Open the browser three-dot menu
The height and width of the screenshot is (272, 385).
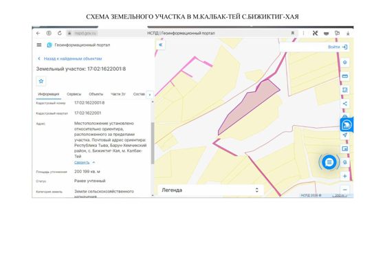[x=303, y=33]
